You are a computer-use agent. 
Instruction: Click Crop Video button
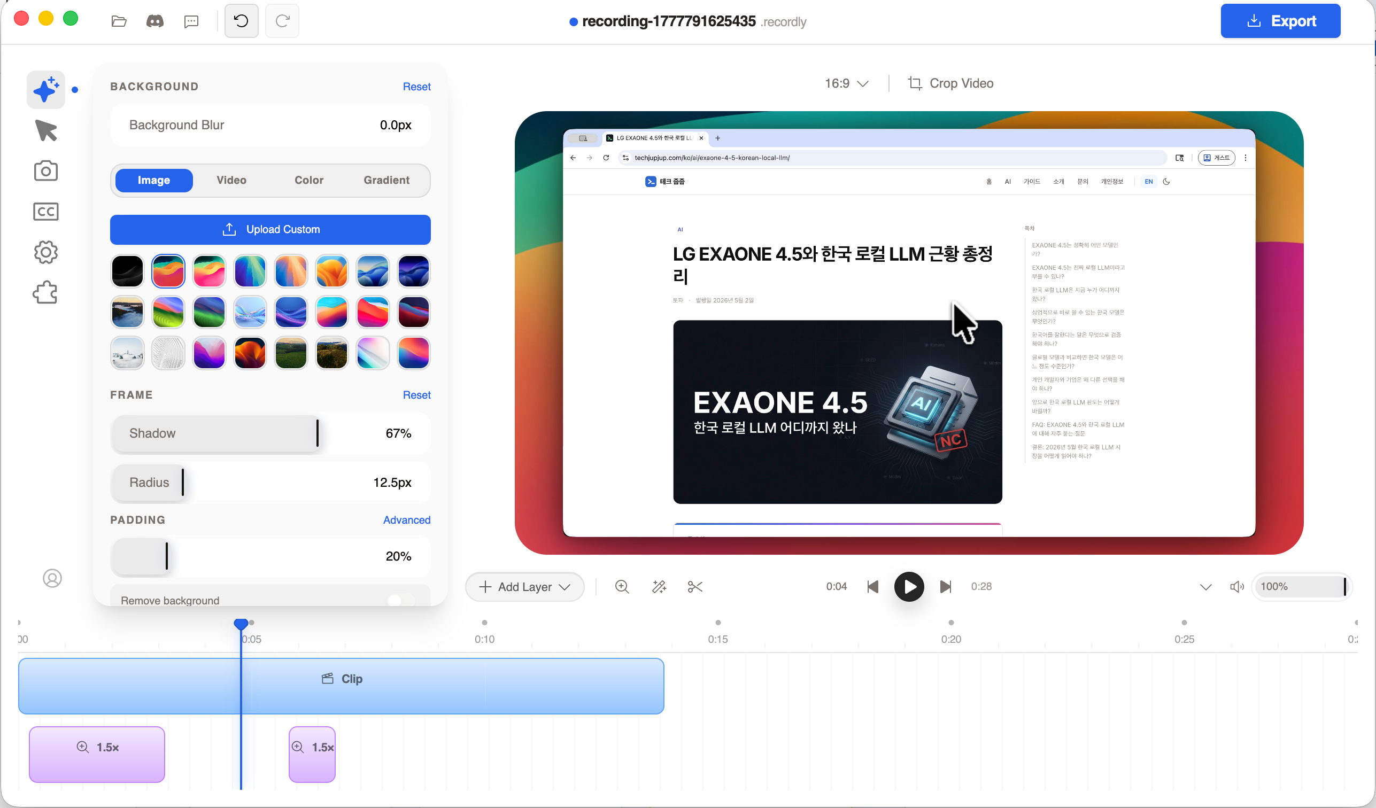click(950, 83)
